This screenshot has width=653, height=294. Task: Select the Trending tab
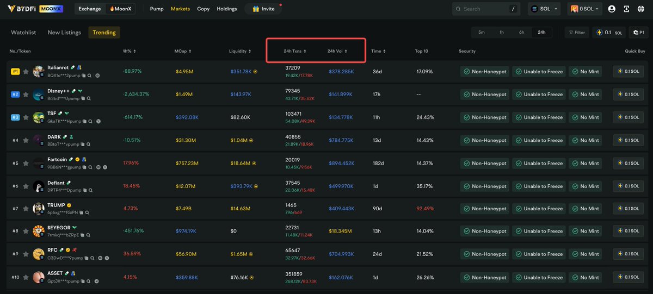tap(104, 33)
